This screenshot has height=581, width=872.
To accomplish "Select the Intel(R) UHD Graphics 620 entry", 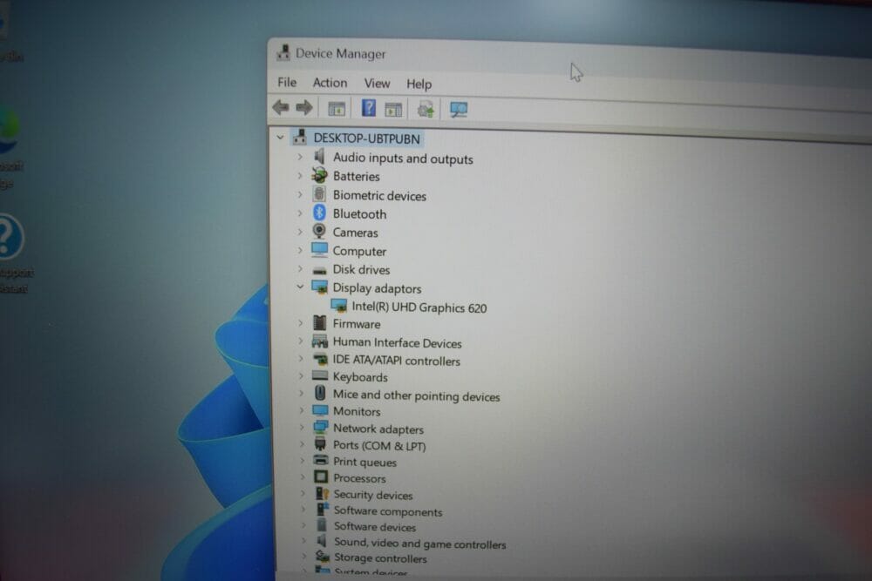I will pyautogui.click(x=419, y=307).
